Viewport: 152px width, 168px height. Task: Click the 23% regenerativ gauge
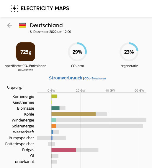click(129, 52)
